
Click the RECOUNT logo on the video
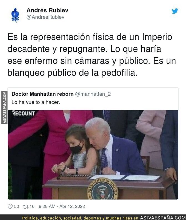pos(23,113)
